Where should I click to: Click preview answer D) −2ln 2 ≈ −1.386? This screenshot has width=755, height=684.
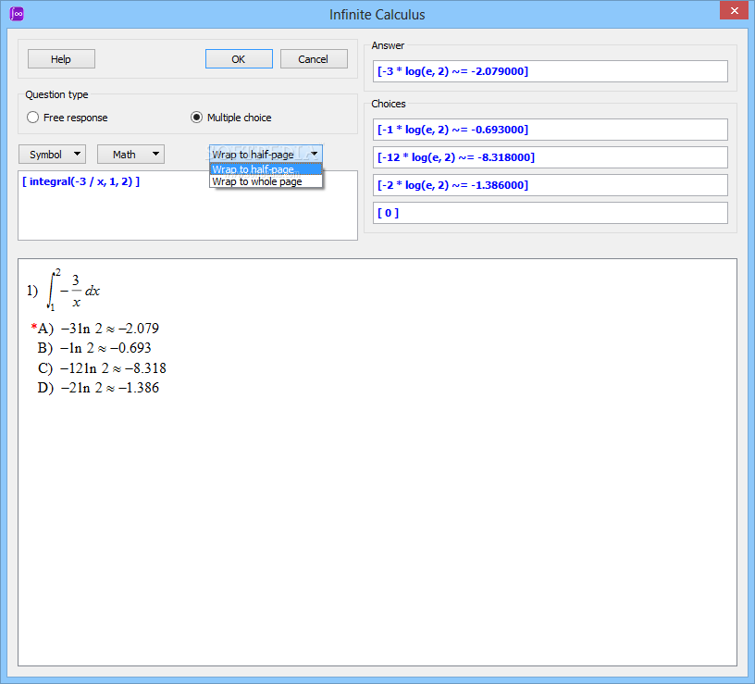point(98,388)
